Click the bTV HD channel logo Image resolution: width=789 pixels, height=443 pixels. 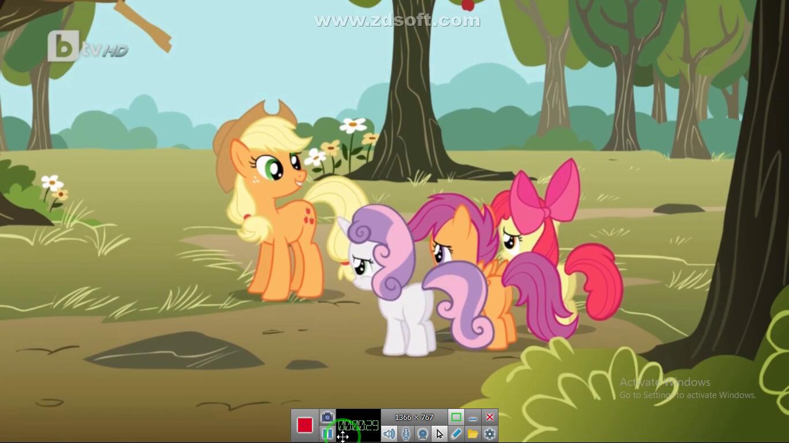click(x=87, y=47)
